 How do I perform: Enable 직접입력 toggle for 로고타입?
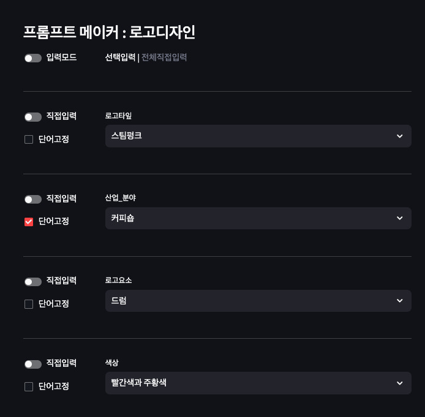tap(33, 117)
